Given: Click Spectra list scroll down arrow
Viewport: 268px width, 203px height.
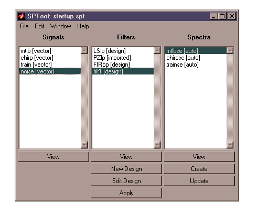Looking at the screenshot, I should (x=230, y=145).
